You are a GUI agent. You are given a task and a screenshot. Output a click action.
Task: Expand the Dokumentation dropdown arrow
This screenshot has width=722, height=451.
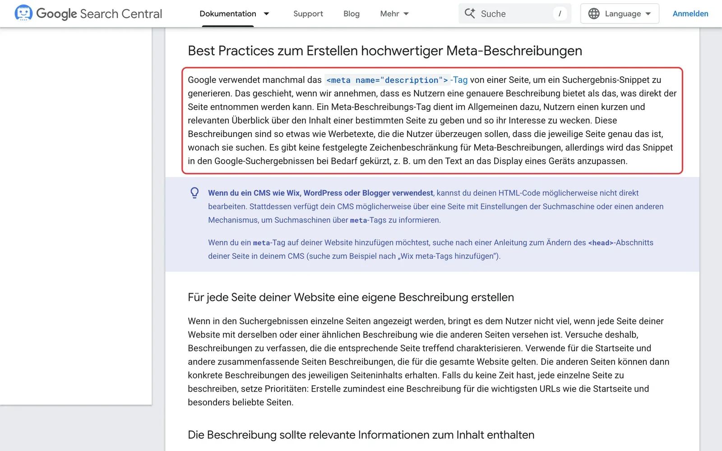[x=266, y=14]
